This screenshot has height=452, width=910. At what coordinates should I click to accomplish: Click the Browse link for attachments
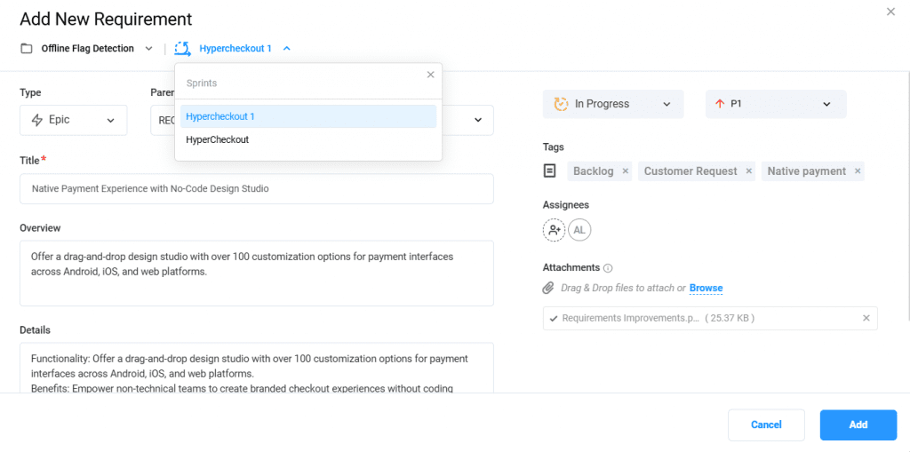[706, 289]
